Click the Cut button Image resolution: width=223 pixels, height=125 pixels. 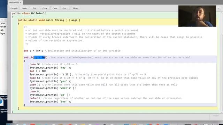(x=34, y=8)
